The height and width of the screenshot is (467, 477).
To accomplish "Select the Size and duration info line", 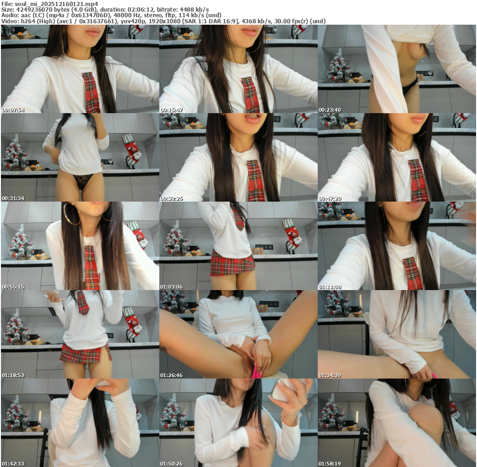I will [105, 9].
